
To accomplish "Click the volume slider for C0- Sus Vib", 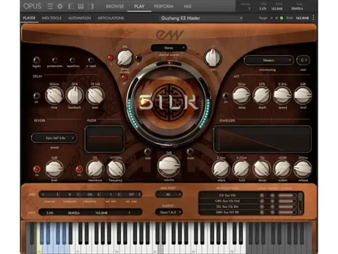I will pyautogui.click(x=287, y=195).
